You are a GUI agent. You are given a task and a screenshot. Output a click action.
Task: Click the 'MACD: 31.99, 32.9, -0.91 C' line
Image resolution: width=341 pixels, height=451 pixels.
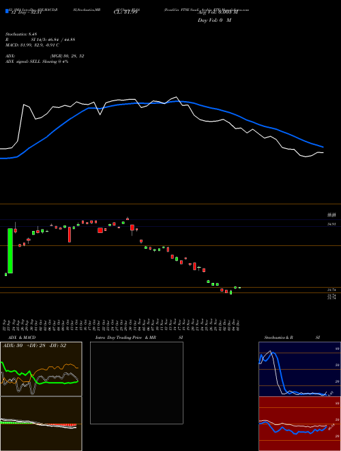pyautogui.click(x=32, y=45)
